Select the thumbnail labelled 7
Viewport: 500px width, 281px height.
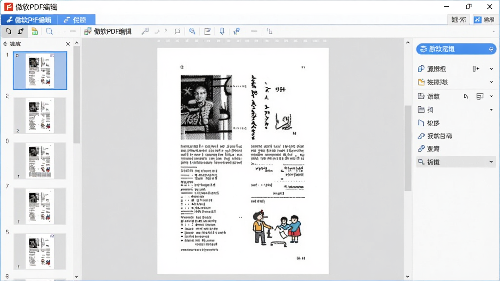40,206
